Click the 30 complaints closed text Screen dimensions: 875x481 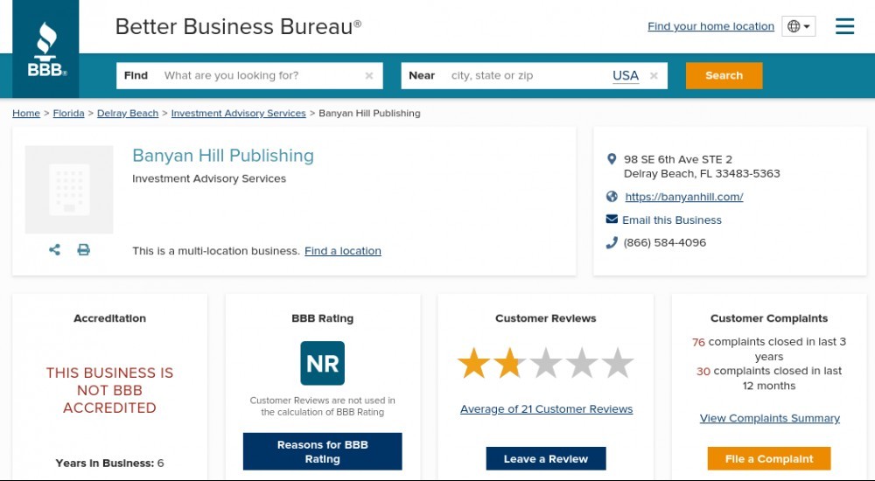point(769,379)
